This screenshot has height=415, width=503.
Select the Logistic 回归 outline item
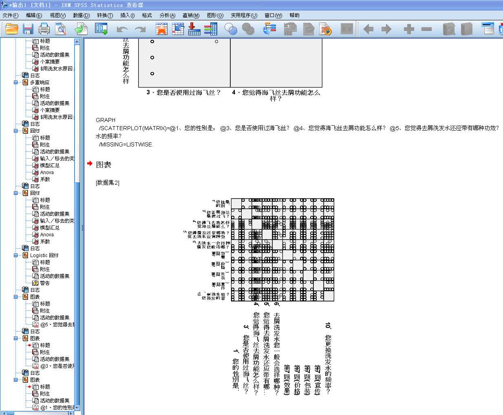click(x=44, y=255)
